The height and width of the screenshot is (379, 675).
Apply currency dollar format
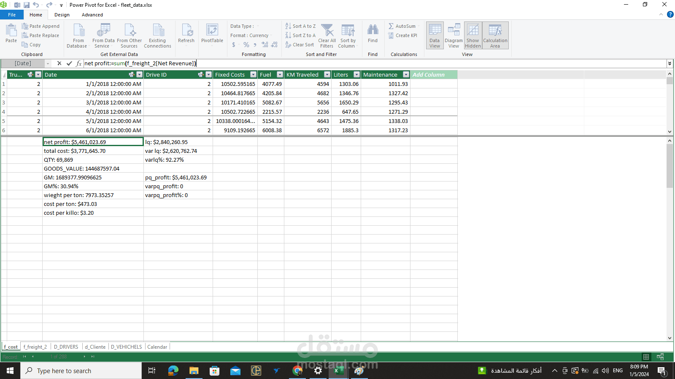tap(234, 45)
